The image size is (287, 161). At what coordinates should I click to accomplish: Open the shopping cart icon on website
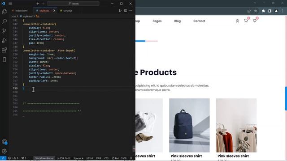point(246,21)
